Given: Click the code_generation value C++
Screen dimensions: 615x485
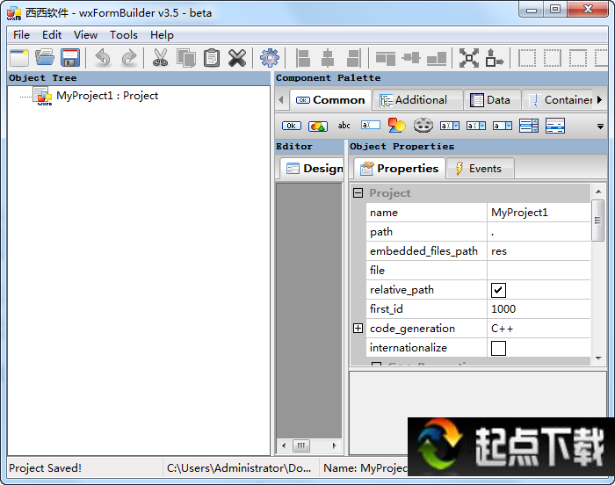Looking at the screenshot, I should click(x=539, y=329).
